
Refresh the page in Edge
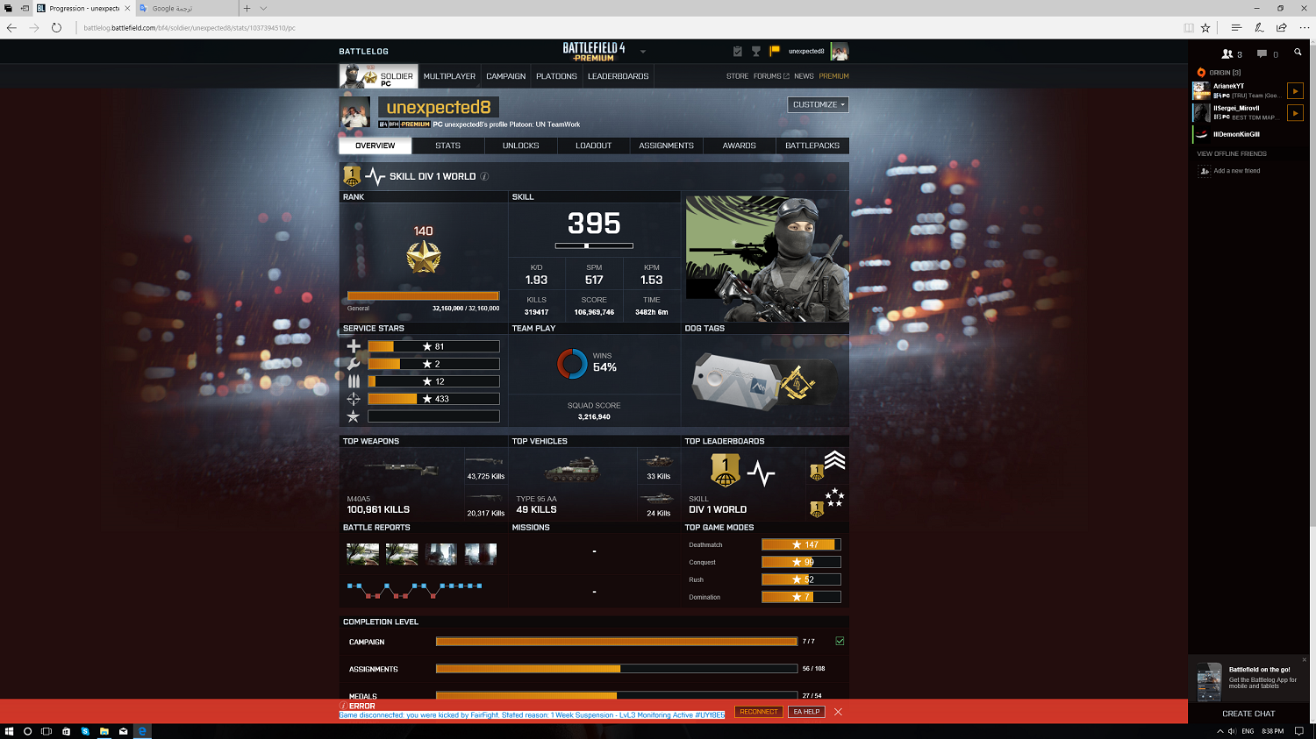pyautogui.click(x=56, y=28)
